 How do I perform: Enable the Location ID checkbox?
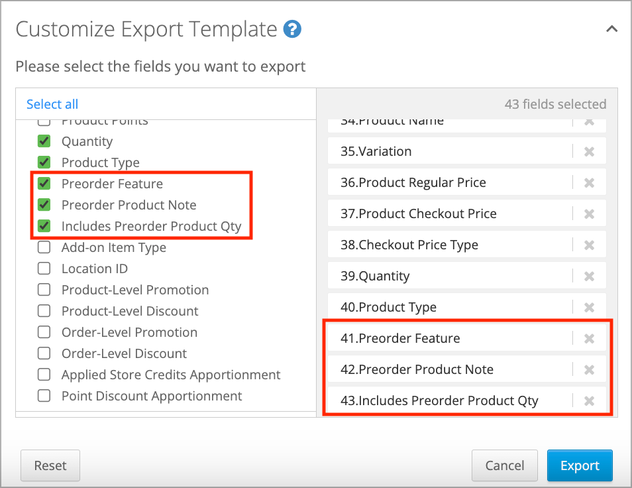point(44,269)
